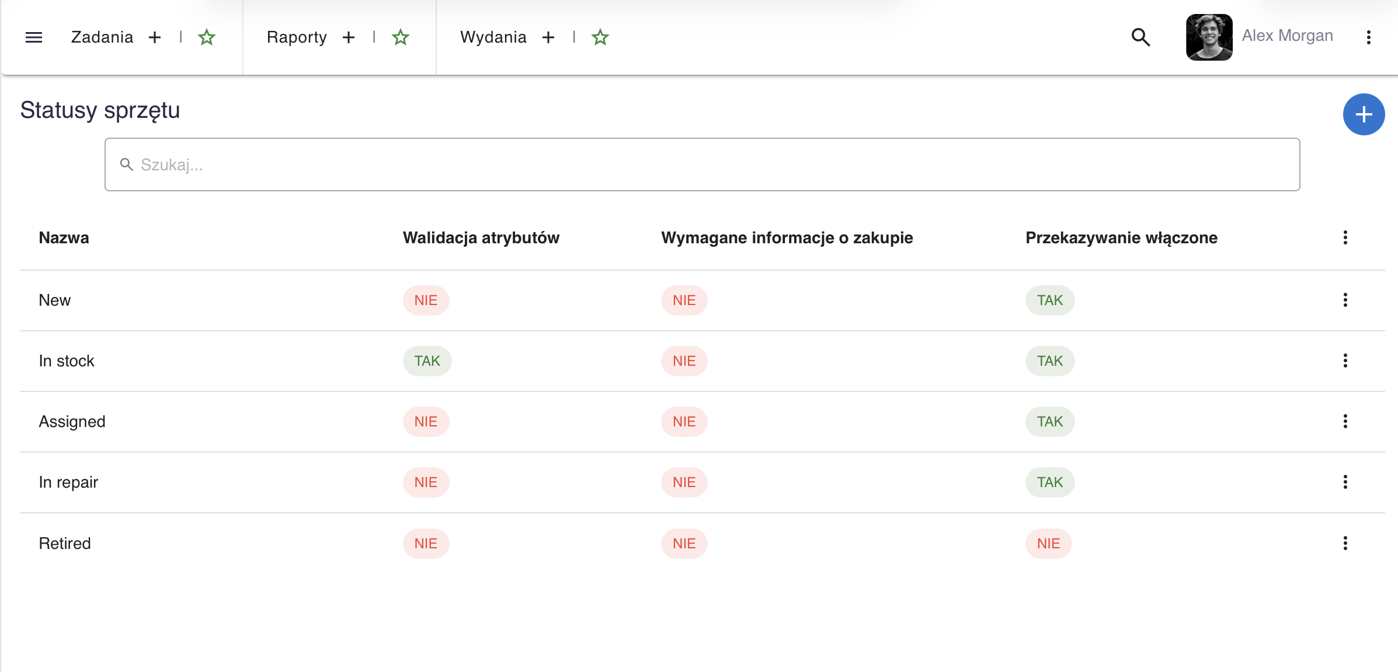Open actions menu for the Assigned row
1398x672 pixels.
point(1345,421)
